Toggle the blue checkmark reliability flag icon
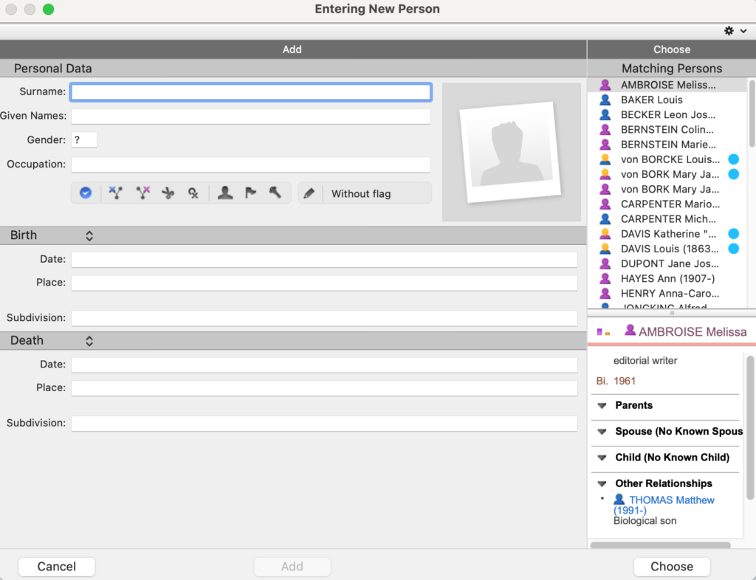 pos(85,193)
